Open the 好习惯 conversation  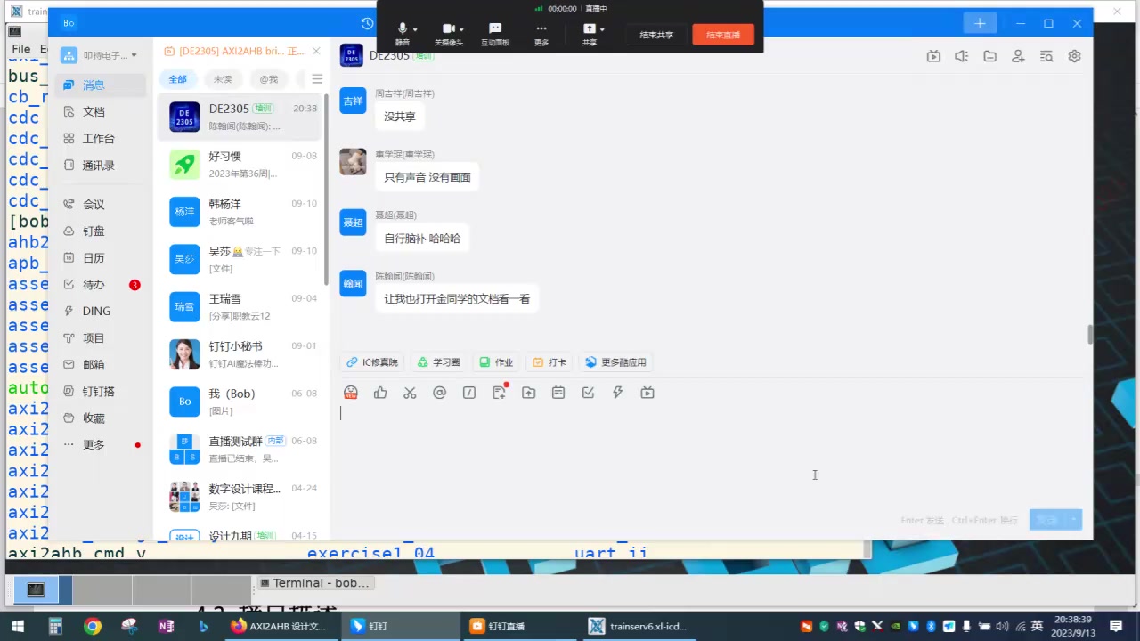[239, 164]
